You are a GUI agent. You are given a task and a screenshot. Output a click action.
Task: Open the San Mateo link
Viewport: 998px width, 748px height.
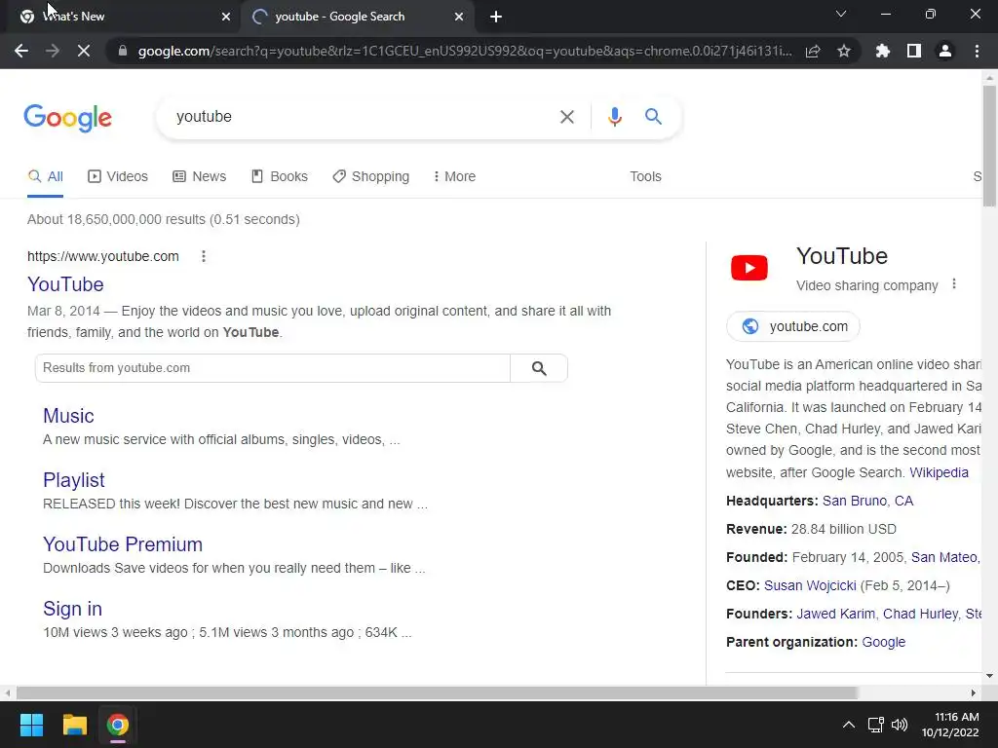[944, 558]
